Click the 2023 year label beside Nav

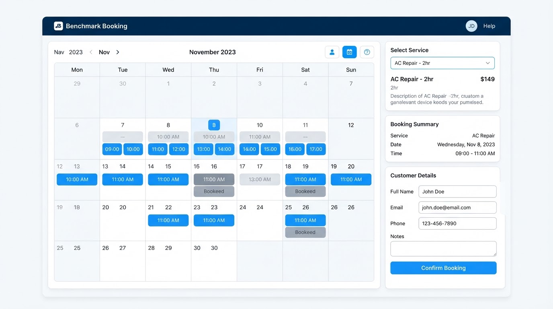pos(76,52)
